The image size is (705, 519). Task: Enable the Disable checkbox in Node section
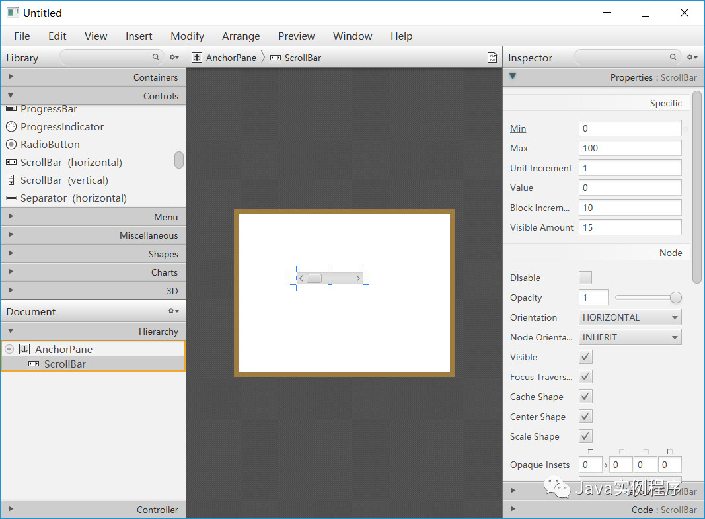585,278
